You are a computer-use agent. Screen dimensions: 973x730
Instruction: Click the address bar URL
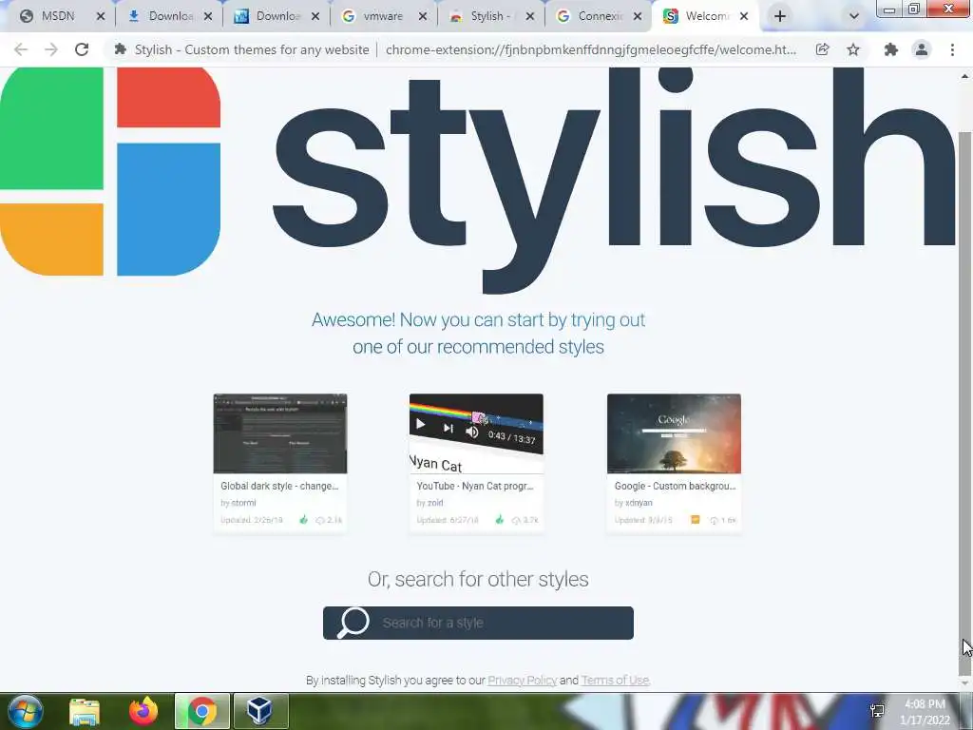pos(591,49)
